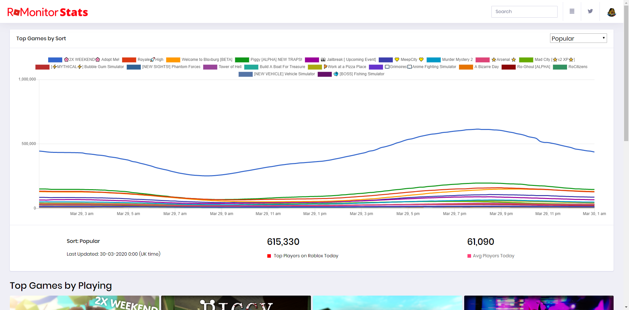Toggle the Piggy [ALPHA] green legend swatch
Image resolution: width=629 pixels, height=310 pixels.
click(242, 60)
